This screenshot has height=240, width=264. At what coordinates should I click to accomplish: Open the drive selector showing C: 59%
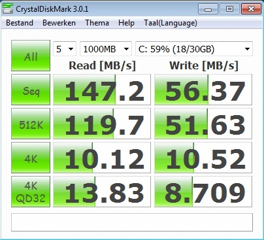[194, 49]
